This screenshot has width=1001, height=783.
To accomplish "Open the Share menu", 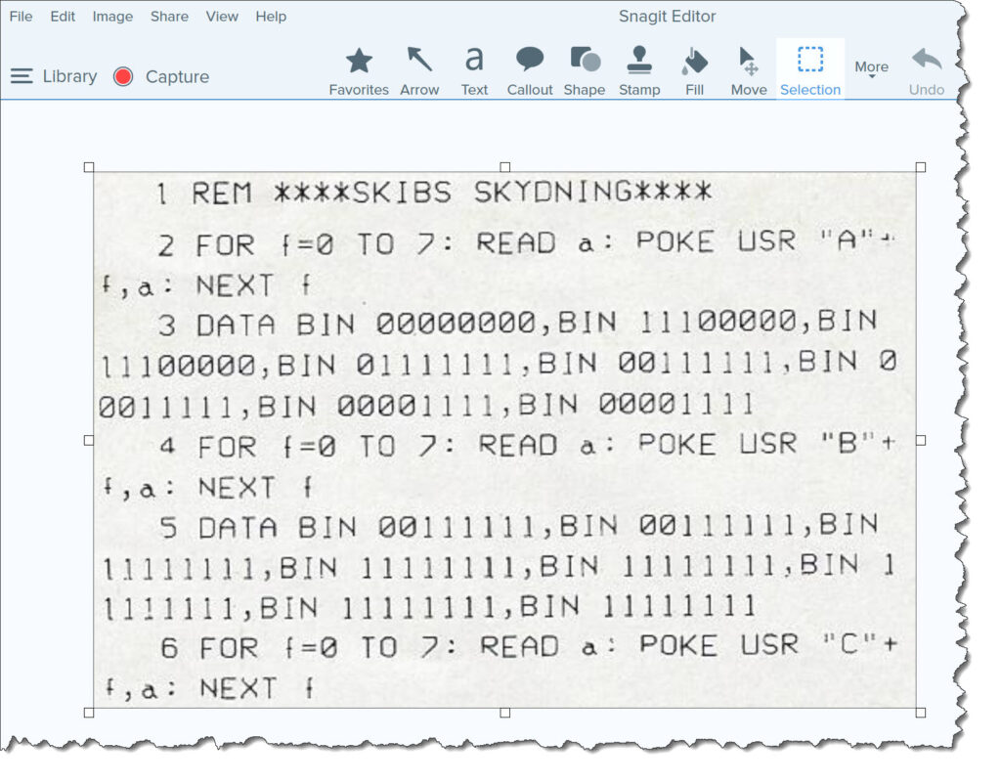I will [x=169, y=17].
